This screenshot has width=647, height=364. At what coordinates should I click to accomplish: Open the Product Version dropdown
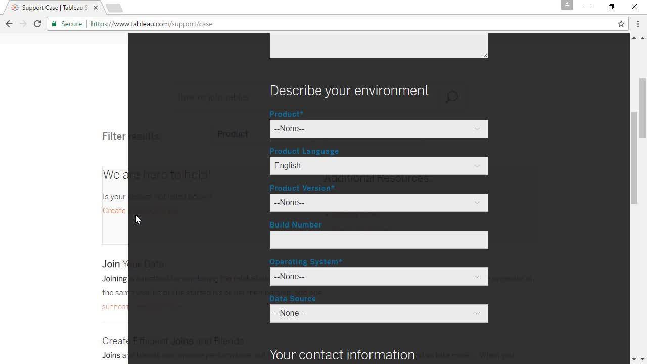(379, 203)
